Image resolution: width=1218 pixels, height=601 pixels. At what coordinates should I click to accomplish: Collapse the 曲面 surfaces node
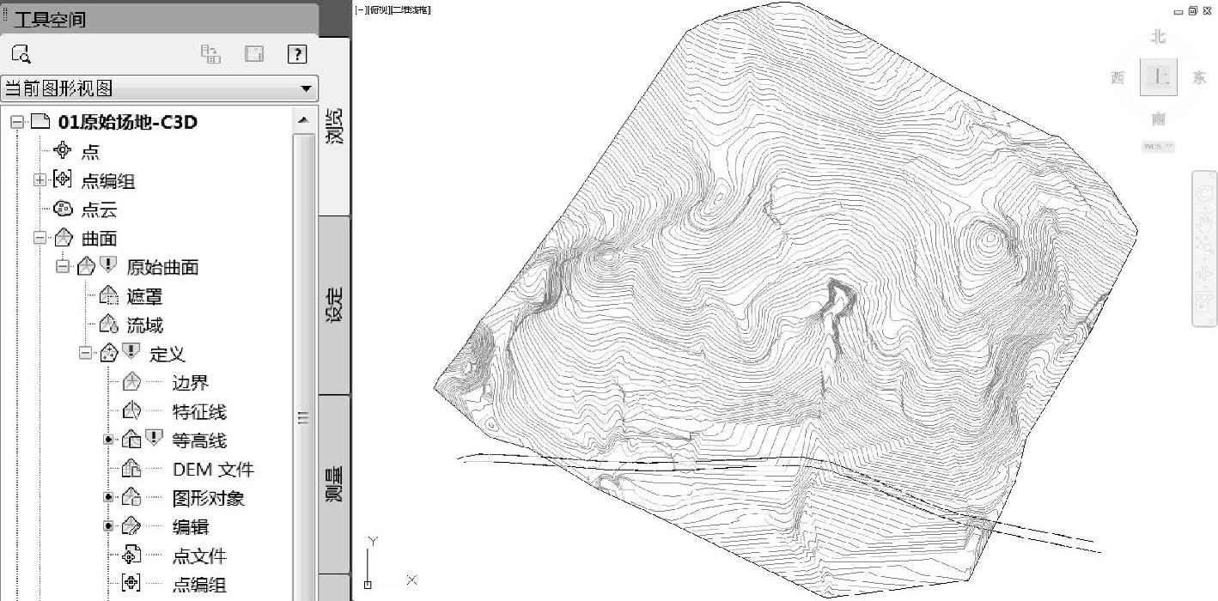(x=40, y=238)
